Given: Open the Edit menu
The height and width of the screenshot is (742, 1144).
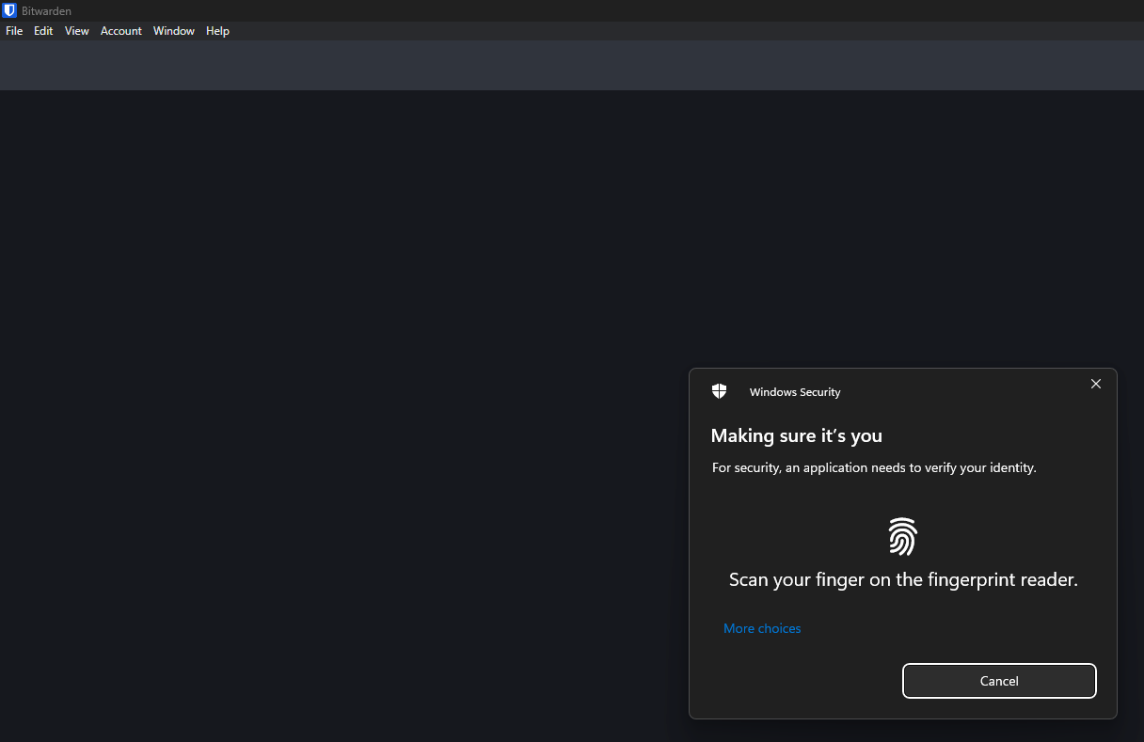Looking at the screenshot, I should coord(43,31).
